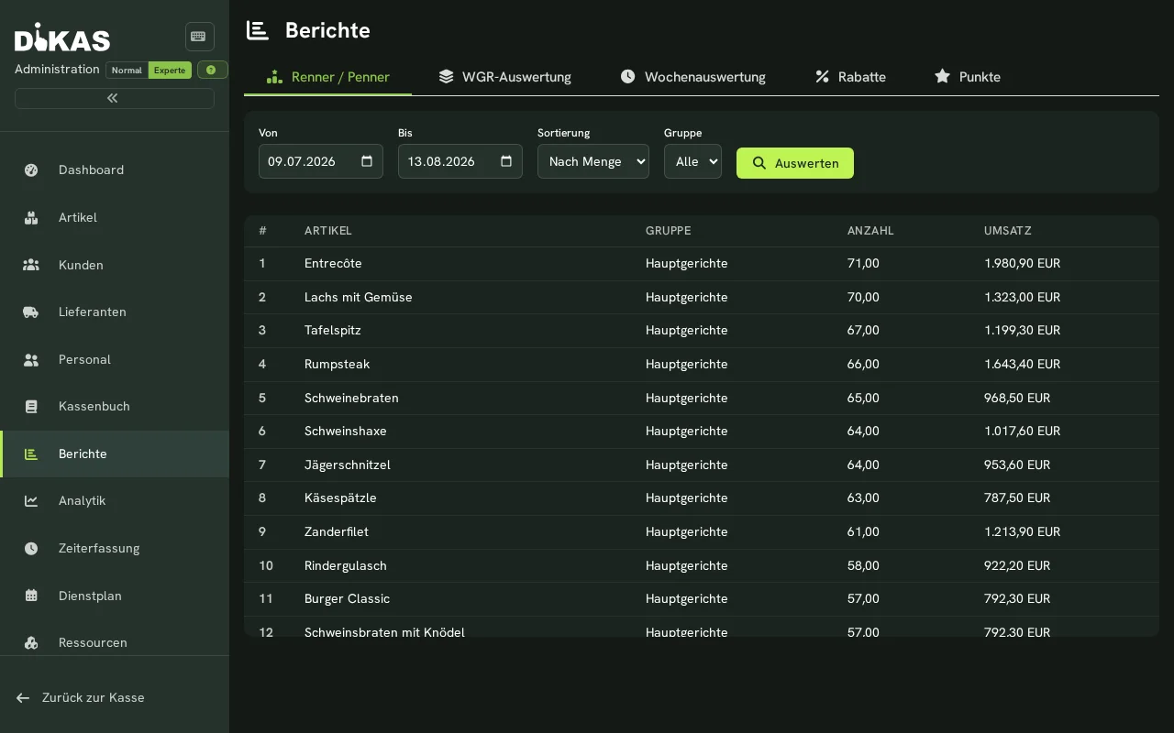
Task: Switch to Normal mode
Action: coord(127,71)
